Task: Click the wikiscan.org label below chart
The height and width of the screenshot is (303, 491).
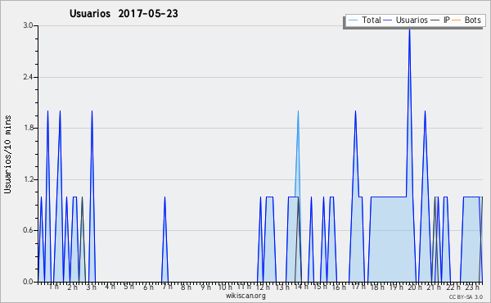Action: [245, 296]
